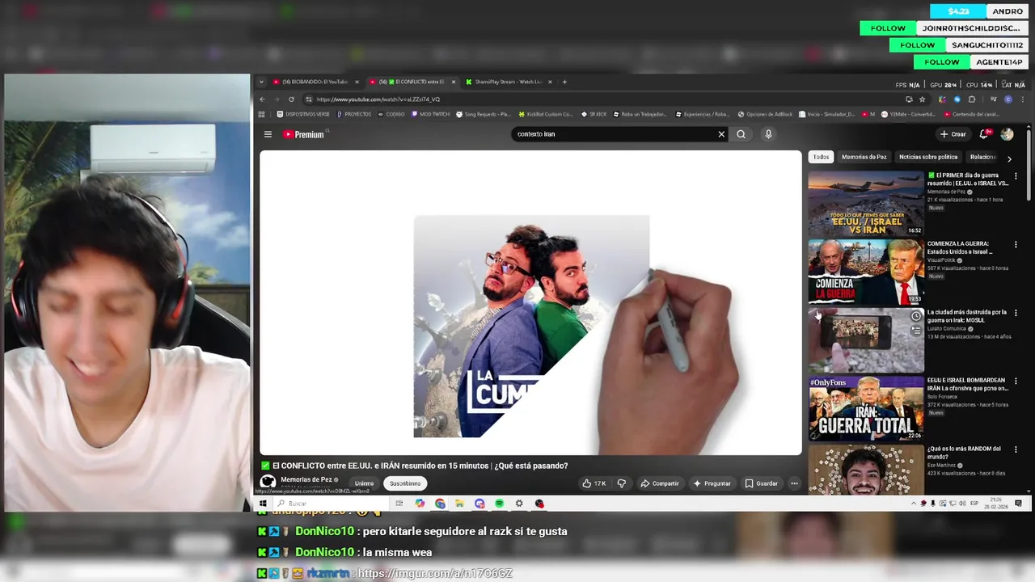Open the IRÁN: GUERRA TOTAL thumbnail
Viewport: 1035px width, 582px height.
click(866, 408)
